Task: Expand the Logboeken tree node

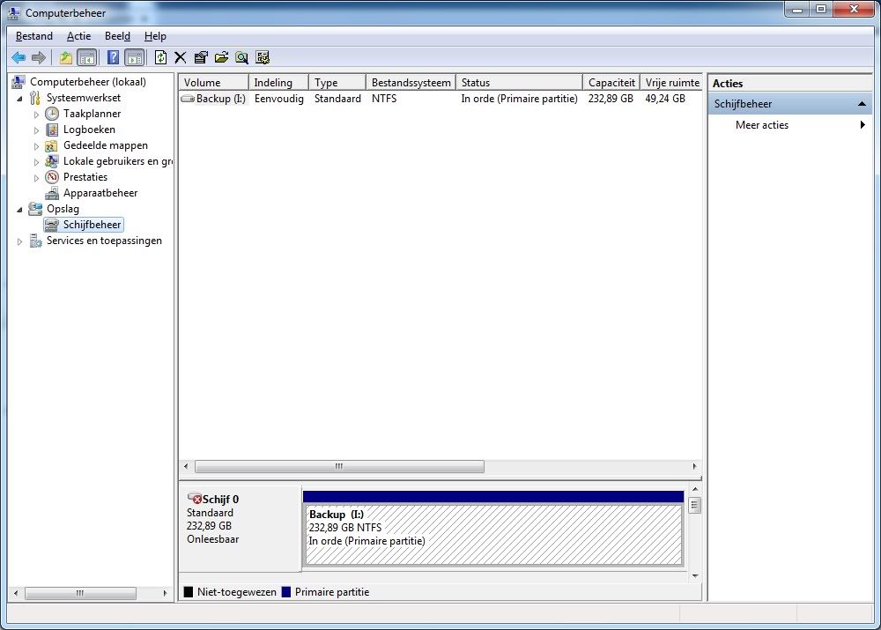Action: coord(36,130)
